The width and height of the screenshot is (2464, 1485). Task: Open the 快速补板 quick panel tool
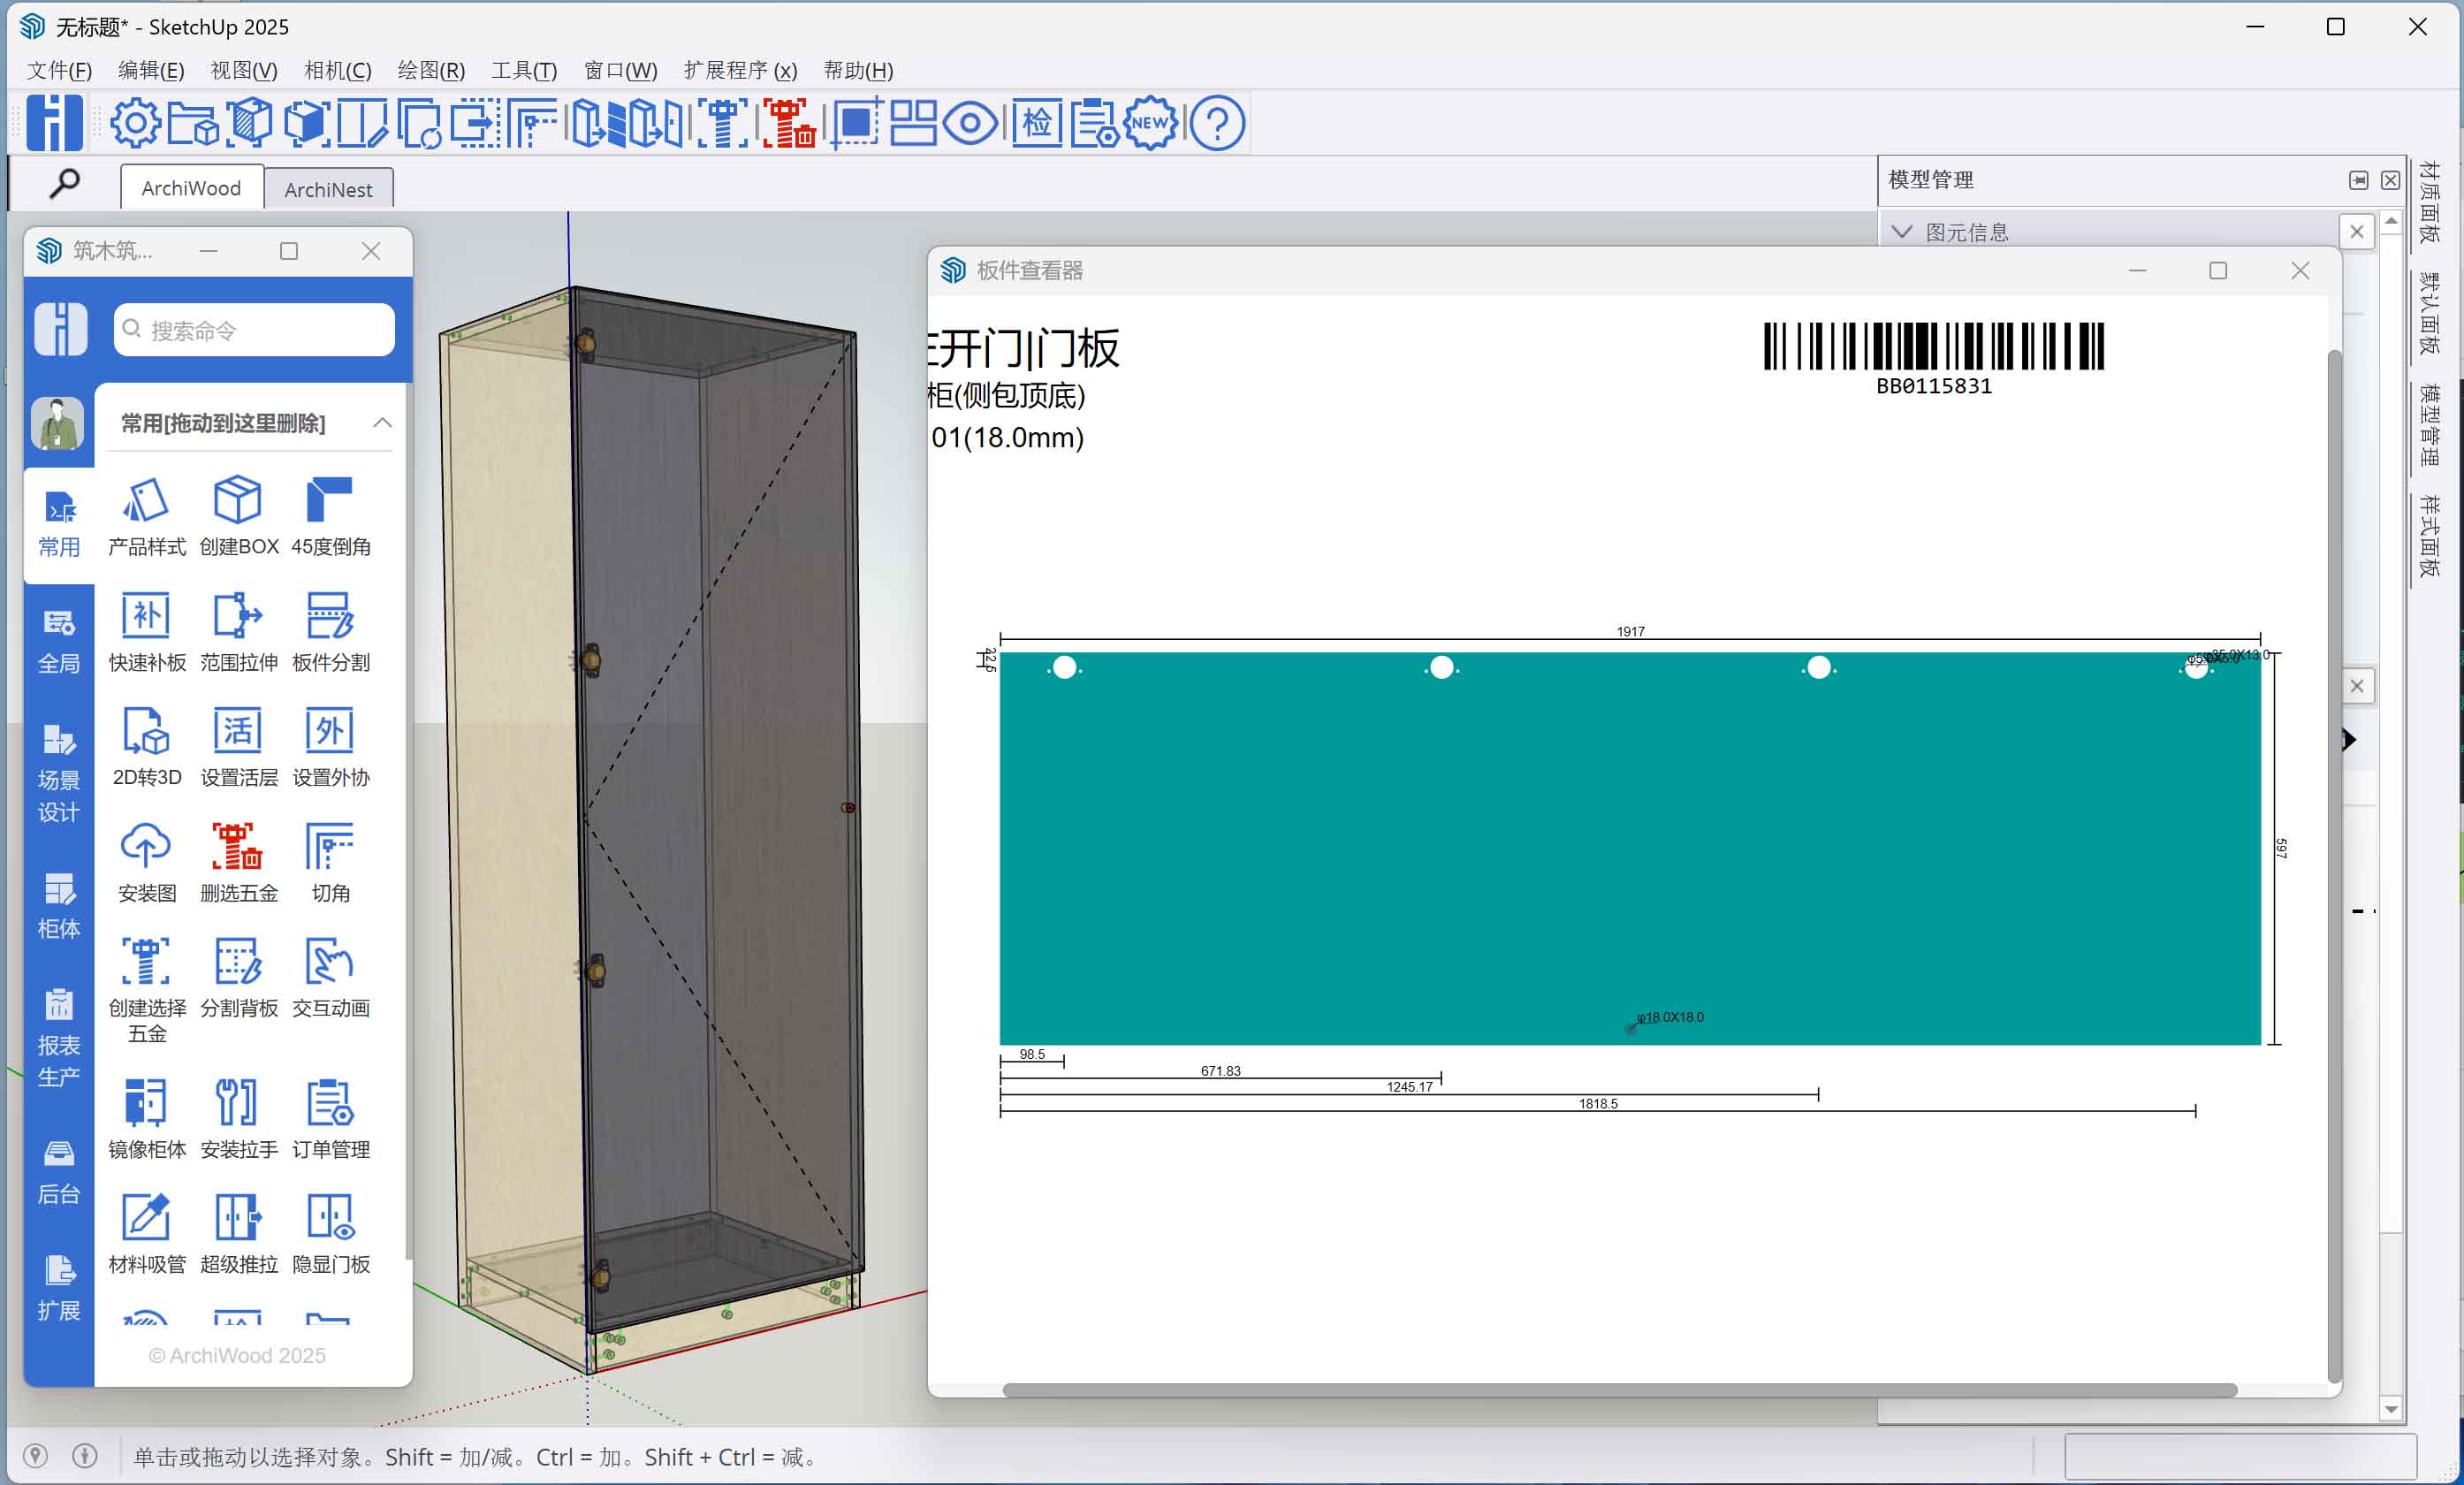146,617
